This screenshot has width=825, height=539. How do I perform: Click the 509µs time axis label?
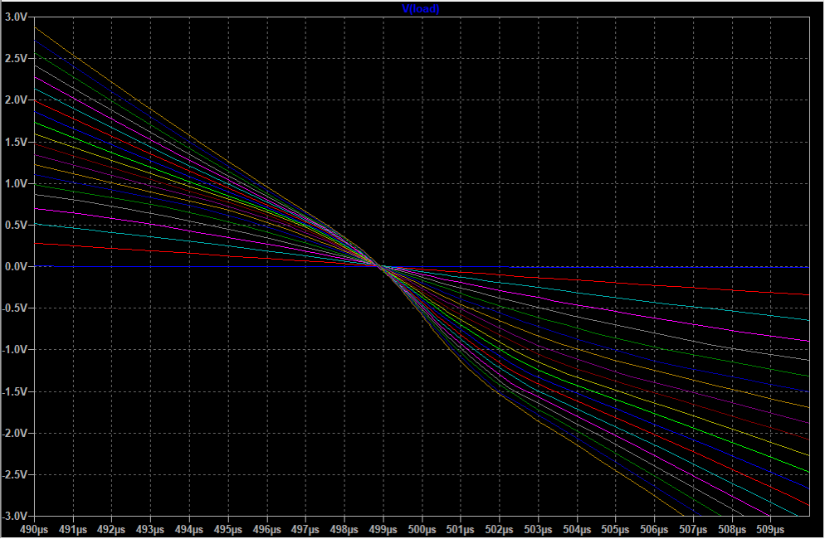(771, 530)
